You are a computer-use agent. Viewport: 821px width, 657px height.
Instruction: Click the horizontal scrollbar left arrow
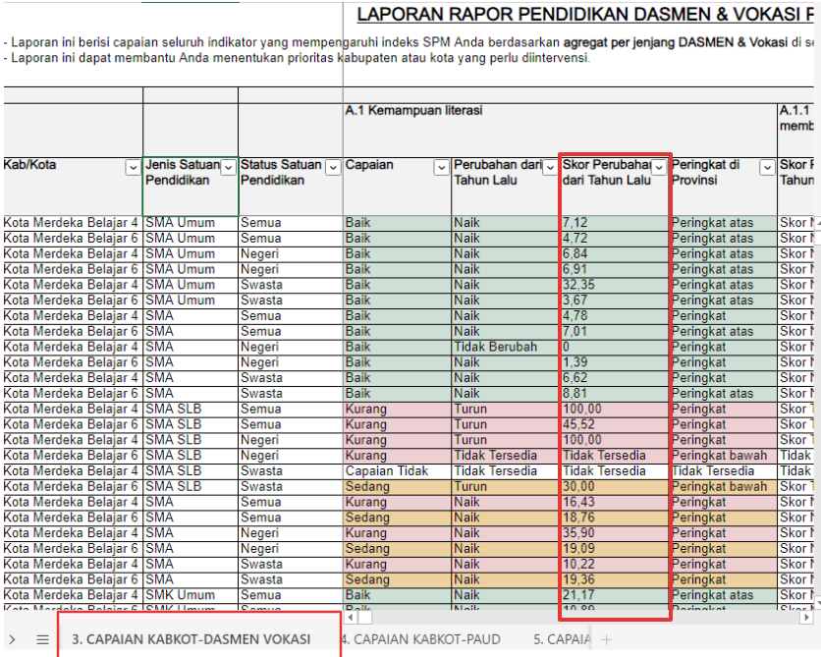[x=351, y=618]
